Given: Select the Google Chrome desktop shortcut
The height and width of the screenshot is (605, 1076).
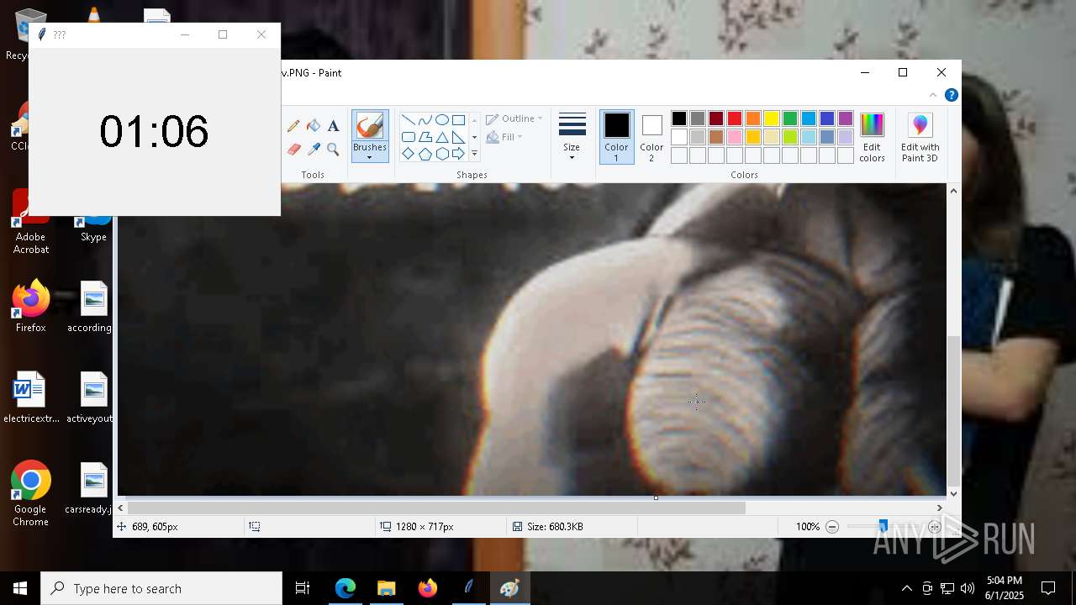Looking at the screenshot, I should click(30, 494).
